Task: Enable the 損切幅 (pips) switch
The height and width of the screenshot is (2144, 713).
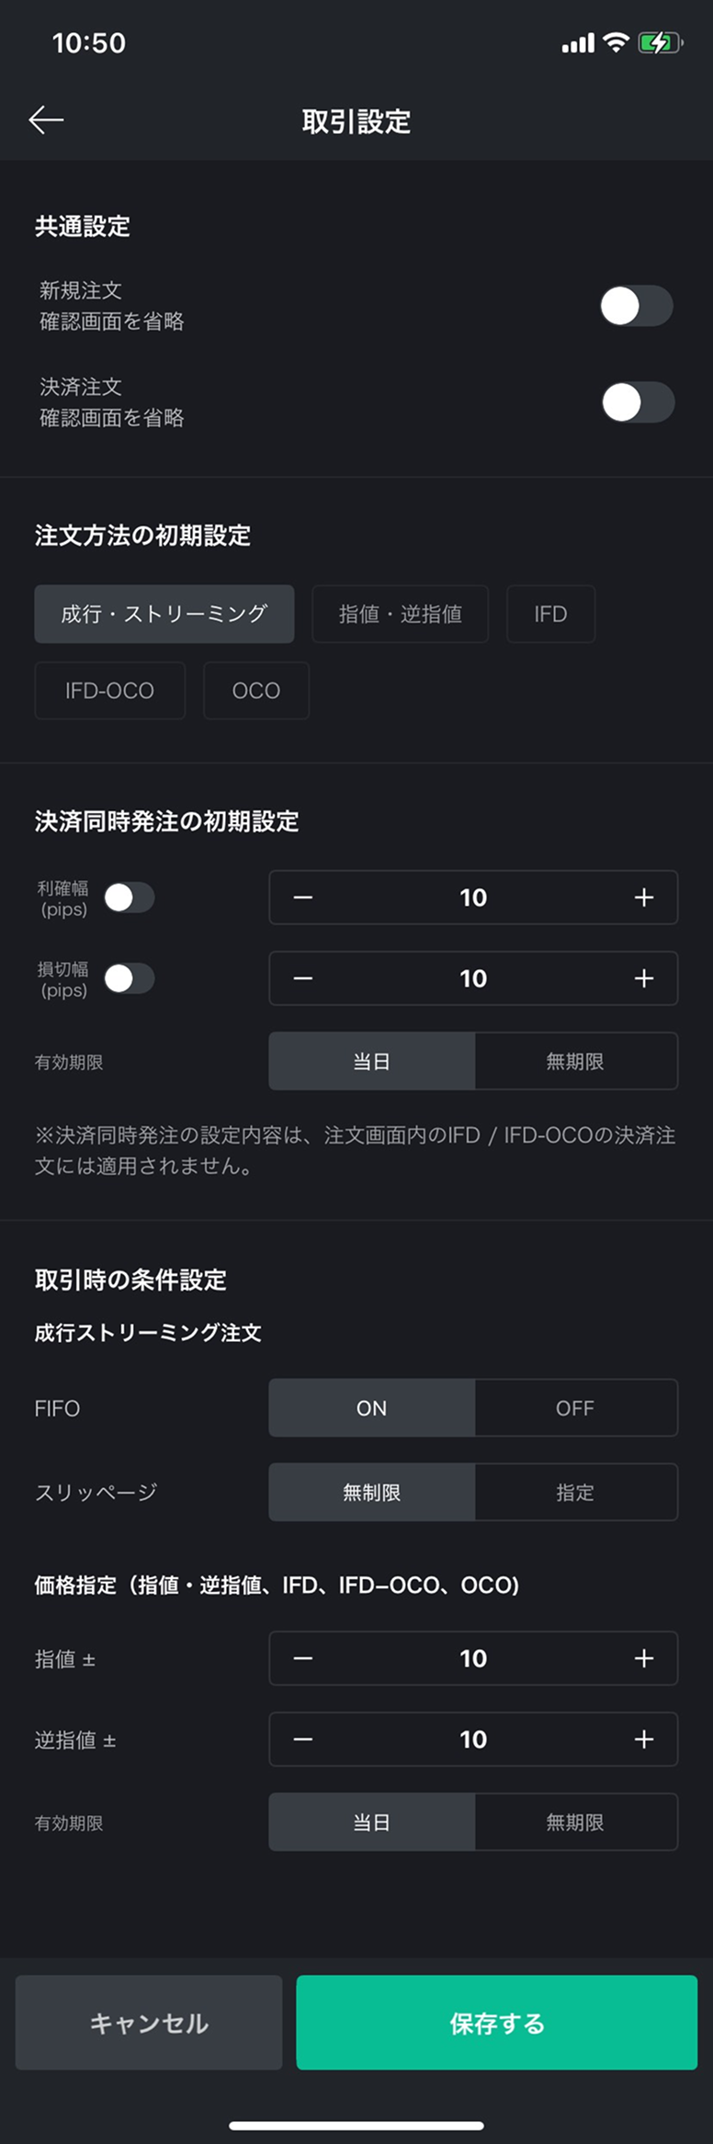Action: 129,978
